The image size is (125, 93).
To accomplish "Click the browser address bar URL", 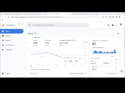I will 38,17.
